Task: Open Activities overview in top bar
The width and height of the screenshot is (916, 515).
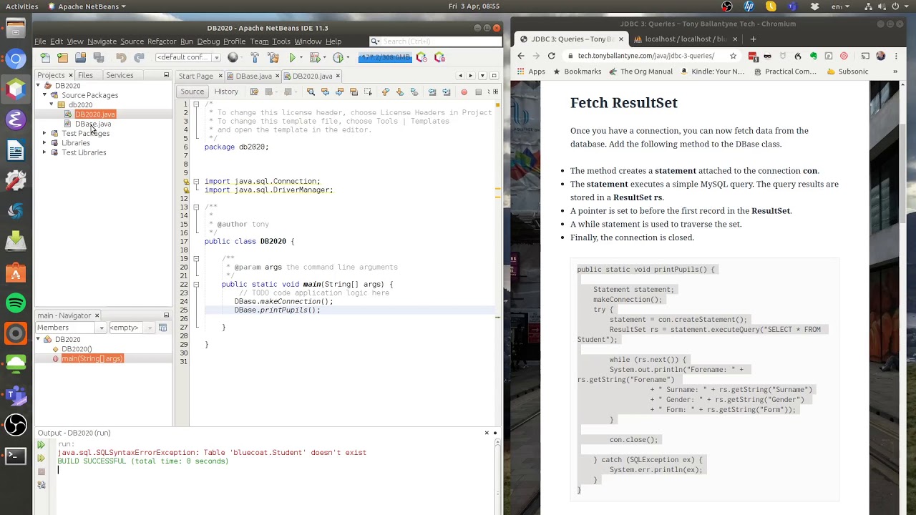Action: pyautogui.click(x=21, y=6)
